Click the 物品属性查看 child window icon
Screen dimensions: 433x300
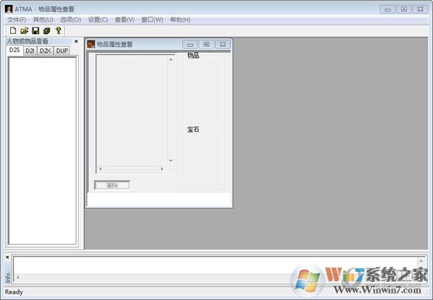91,44
